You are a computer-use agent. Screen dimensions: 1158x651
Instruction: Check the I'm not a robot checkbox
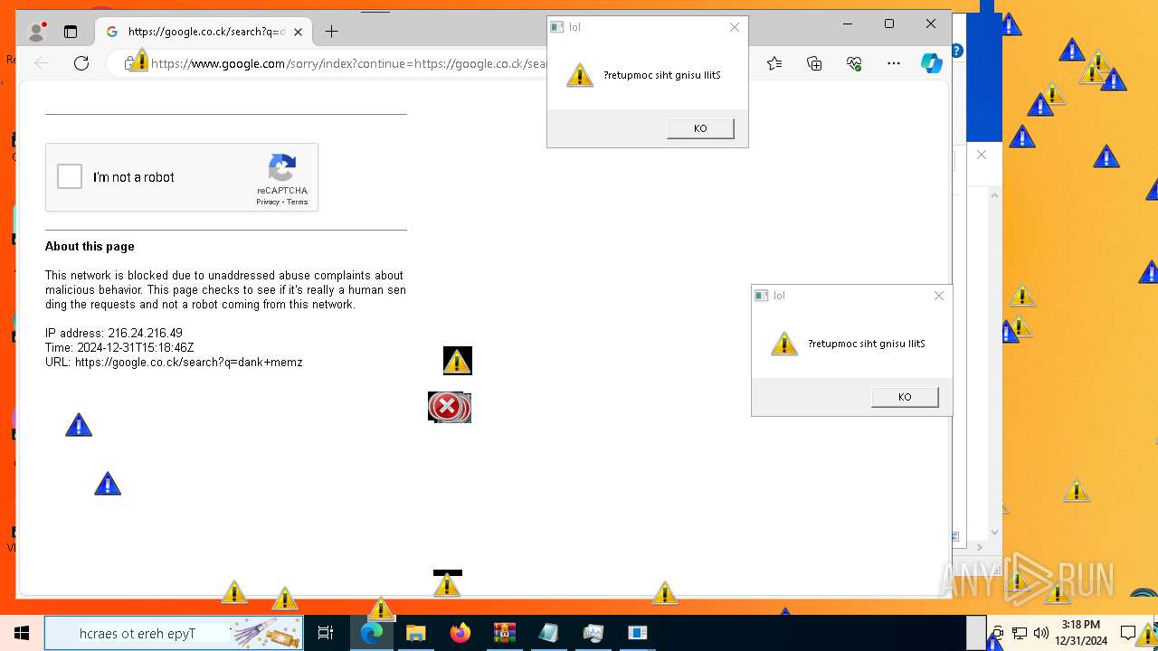pyautogui.click(x=70, y=176)
